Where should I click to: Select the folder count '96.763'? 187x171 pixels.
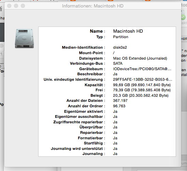[119, 106]
